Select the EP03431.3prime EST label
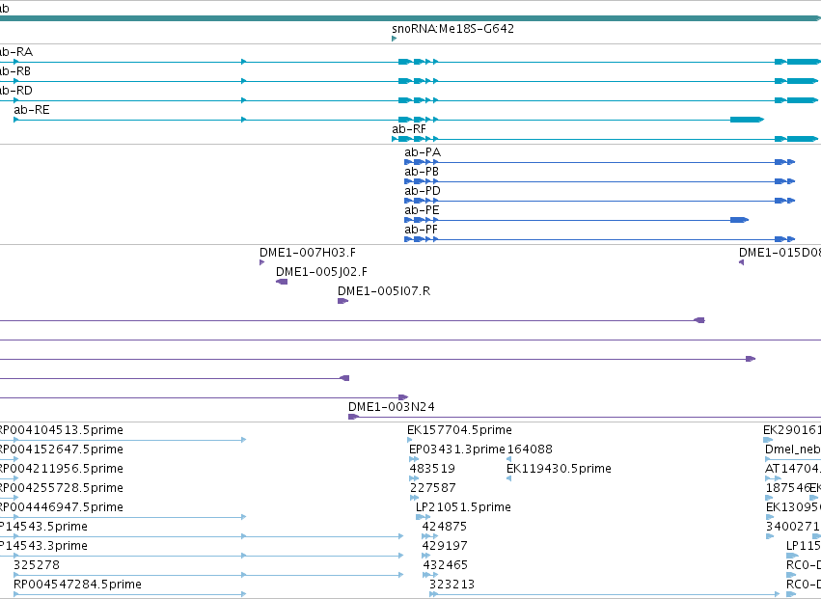The width and height of the screenshot is (821, 599). pos(457,449)
